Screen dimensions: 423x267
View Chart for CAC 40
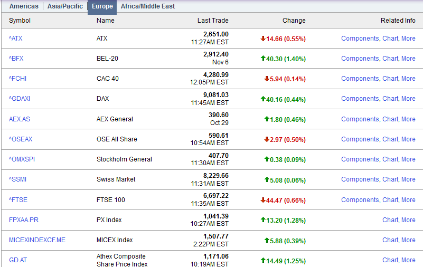click(x=390, y=79)
